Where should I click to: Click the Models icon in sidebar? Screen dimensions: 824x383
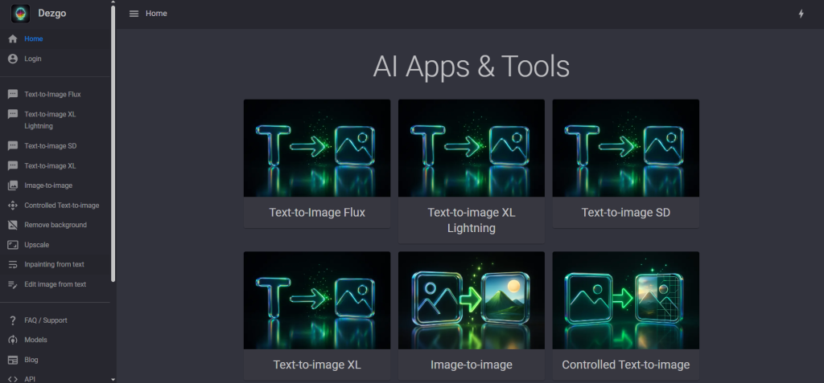(13, 340)
